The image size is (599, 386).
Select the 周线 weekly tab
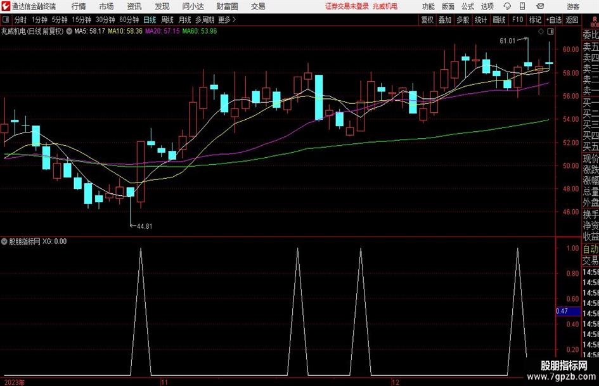[x=167, y=20]
